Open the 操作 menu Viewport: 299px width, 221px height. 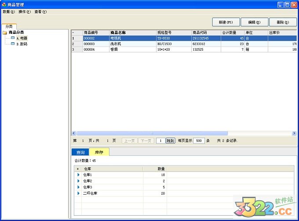[x=25, y=12]
